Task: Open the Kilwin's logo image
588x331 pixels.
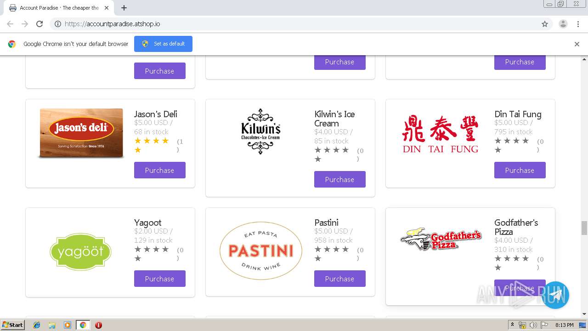Action: (x=261, y=131)
